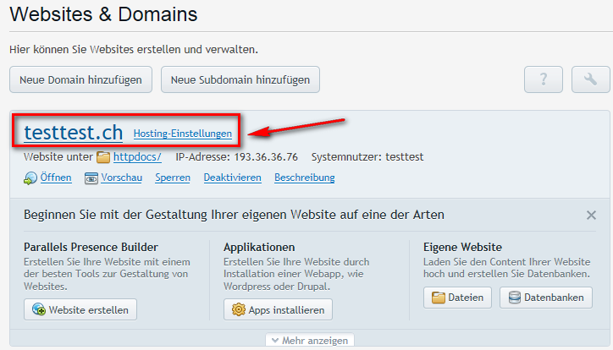Open the testtest.ch domain link

click(x=74, y=133)
